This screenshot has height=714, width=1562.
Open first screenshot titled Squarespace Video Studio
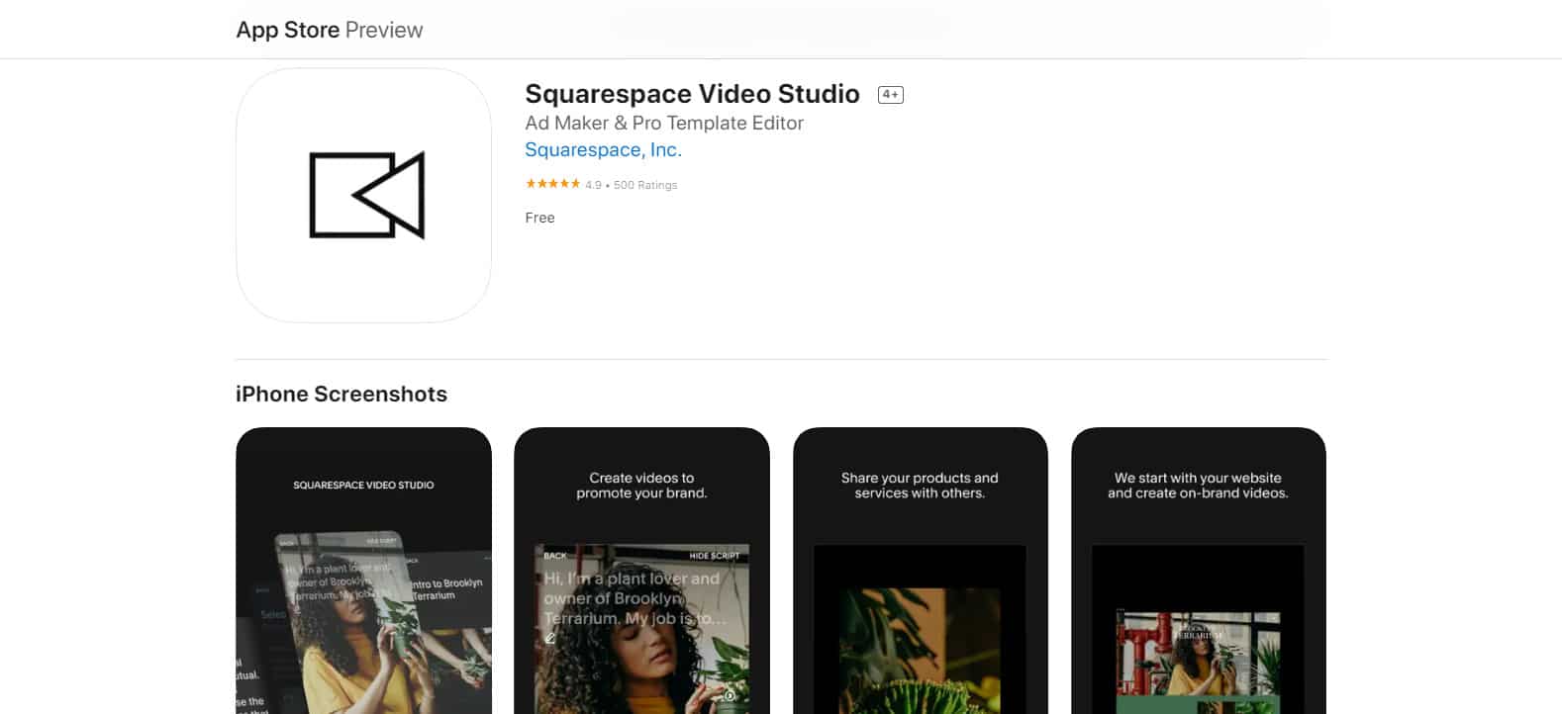click(363, 571)
